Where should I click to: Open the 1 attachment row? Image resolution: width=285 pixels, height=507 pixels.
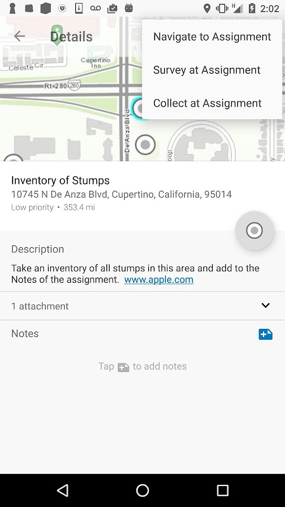click(142, 306)
